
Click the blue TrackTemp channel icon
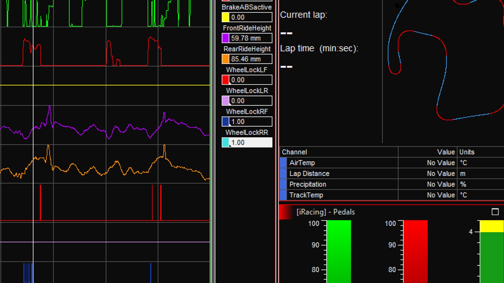point(283,195)
